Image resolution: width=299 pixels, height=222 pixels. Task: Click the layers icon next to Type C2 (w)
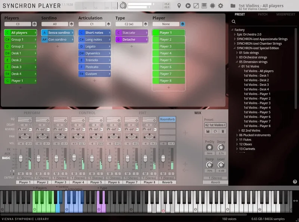145,24
